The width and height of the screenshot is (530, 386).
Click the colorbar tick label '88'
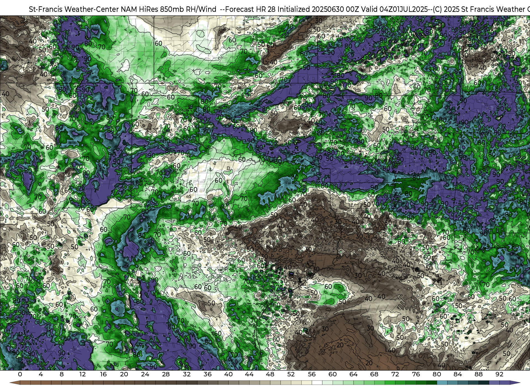478,374
